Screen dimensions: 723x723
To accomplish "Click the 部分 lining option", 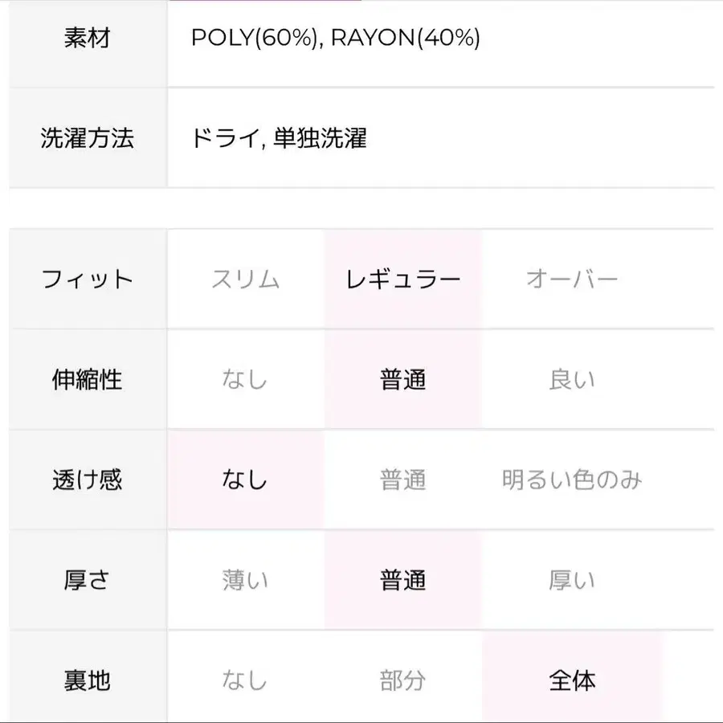I will pos(402,681).
